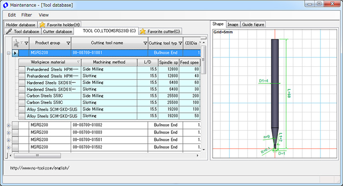Open the favorite star column filter
Viewport: 343px width, 186px height.
[26, 43]
